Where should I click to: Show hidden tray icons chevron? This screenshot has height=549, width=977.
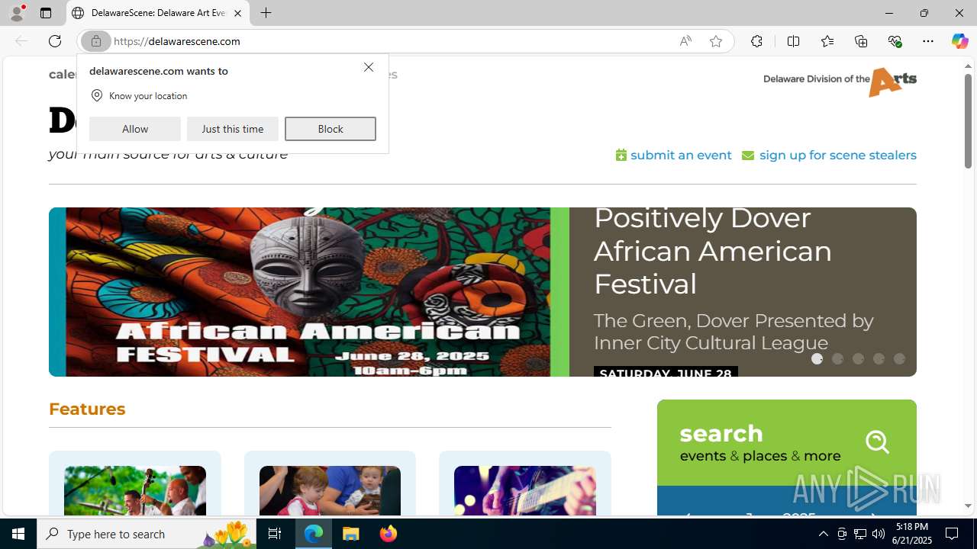pos(823,534)
